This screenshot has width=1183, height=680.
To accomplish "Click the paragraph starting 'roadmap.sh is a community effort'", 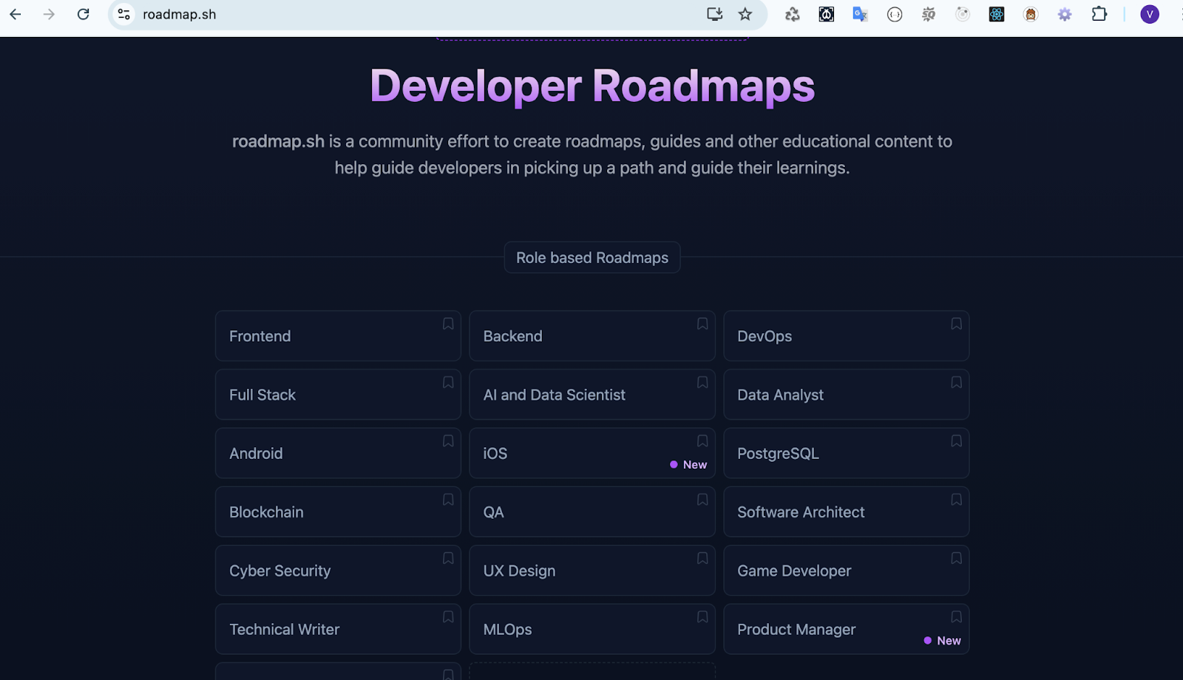I will tap(592, 154).
